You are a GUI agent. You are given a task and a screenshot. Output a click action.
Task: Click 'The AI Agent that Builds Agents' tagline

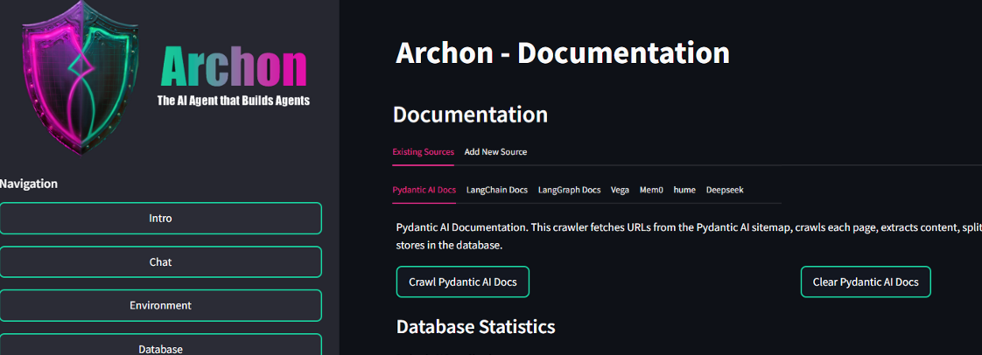[x=234, y=101]
